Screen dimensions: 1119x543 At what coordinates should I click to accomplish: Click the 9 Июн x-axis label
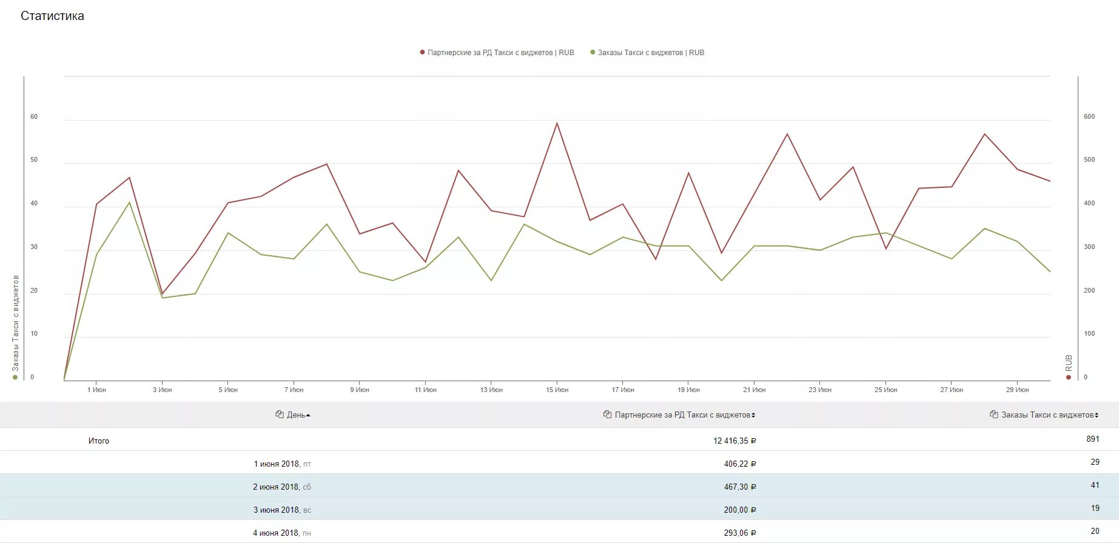[360, 390]
